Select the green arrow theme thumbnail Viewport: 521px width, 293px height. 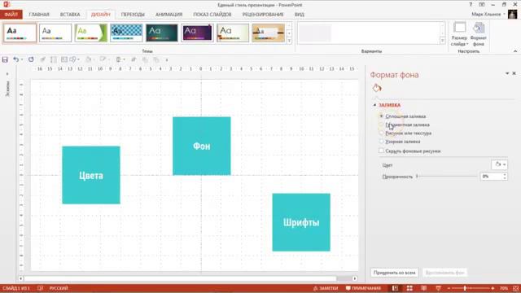[90, 33]
